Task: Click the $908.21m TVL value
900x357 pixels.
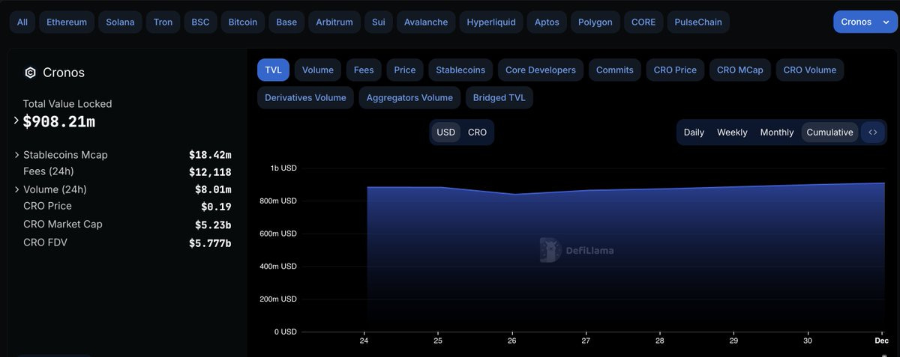Action: click(59, 121)
